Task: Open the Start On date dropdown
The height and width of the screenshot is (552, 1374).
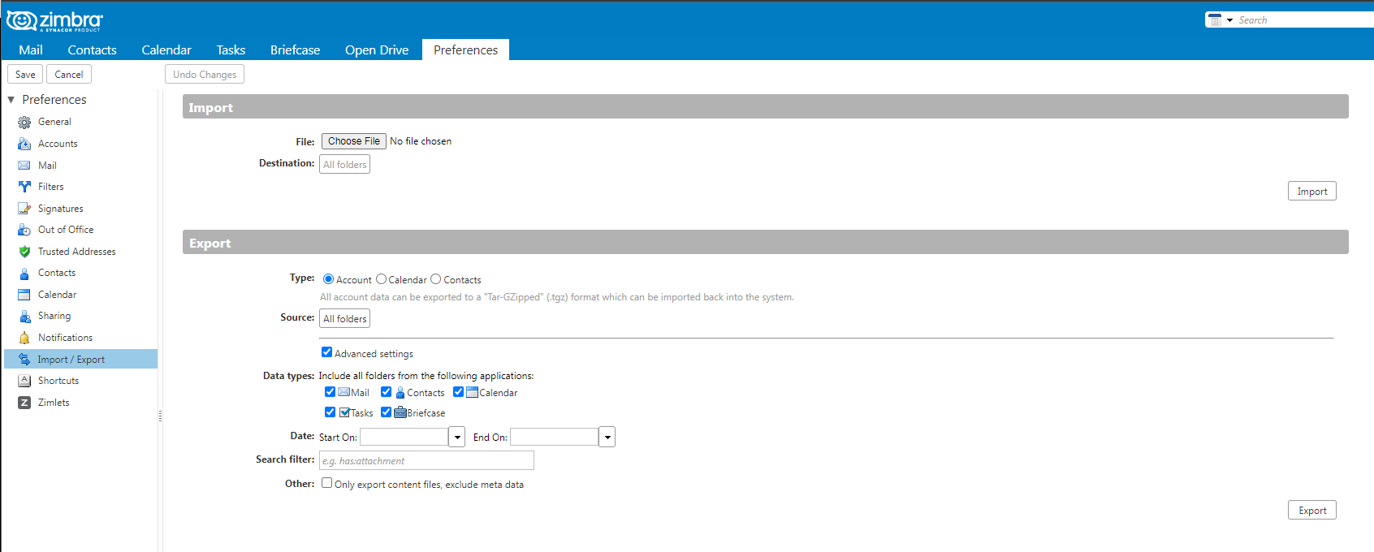Action: click(457, 437)
